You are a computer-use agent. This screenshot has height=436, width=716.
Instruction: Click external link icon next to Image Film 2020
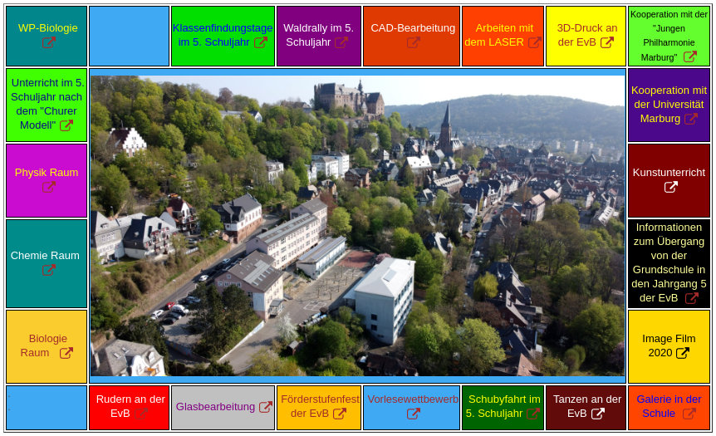[x=683, y=353]
